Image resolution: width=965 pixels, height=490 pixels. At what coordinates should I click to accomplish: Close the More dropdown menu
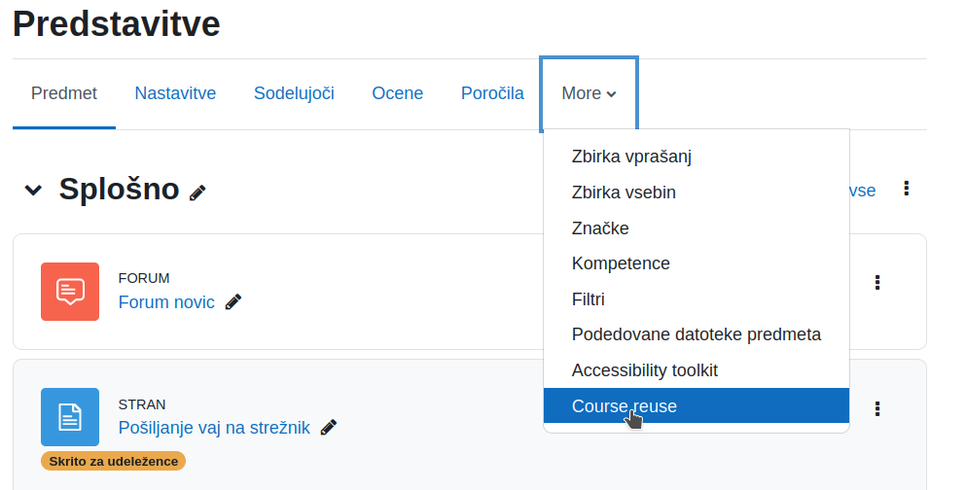(x=589, y=93)
